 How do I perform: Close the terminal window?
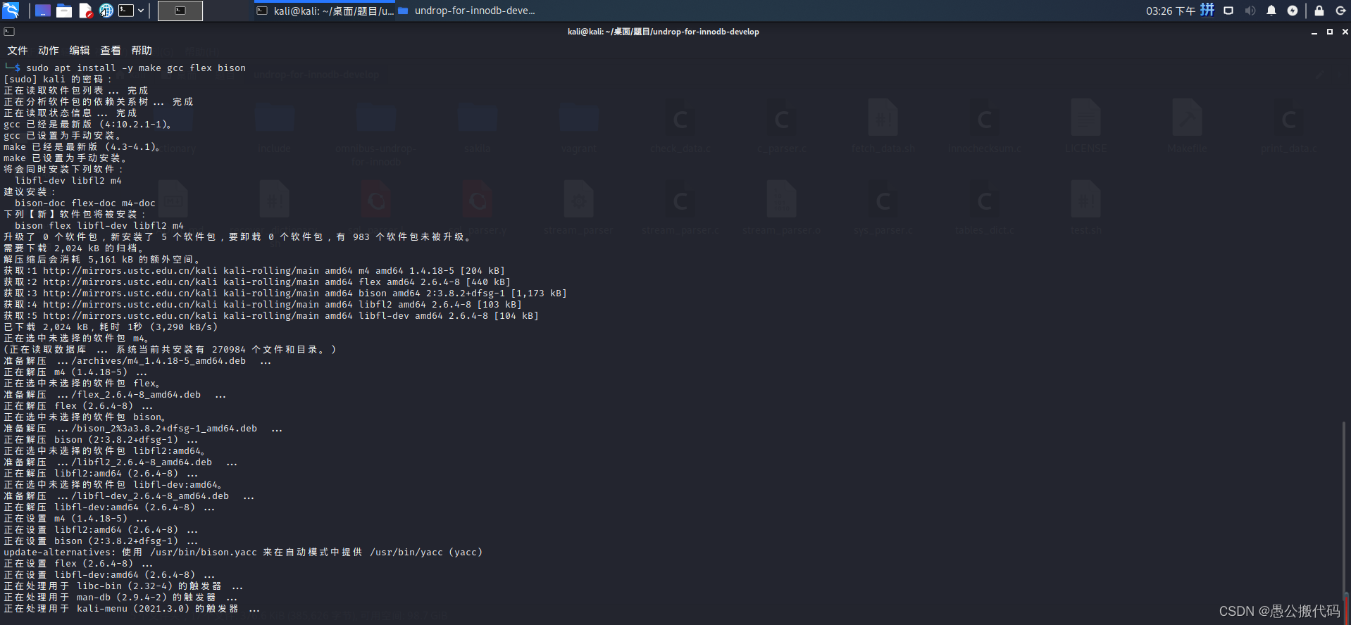click(x=1345, y=32)
